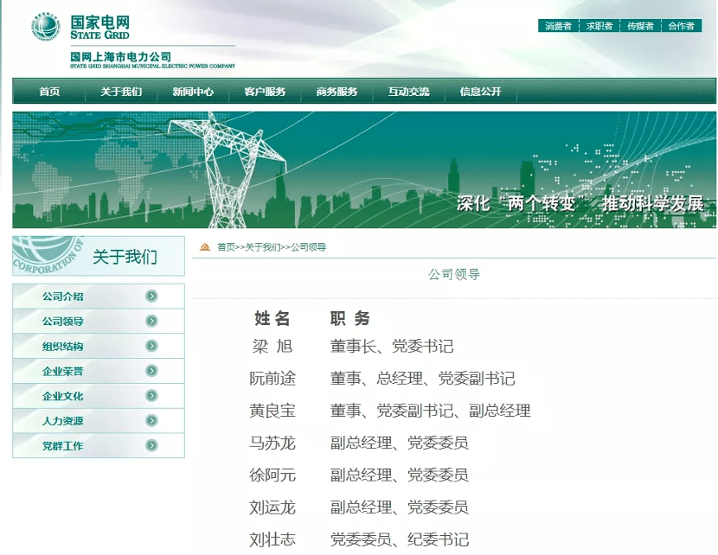The image size is (718, 555).
Task: Click arrow icon beside 企业荣誉
Action: tap(151, 371)
